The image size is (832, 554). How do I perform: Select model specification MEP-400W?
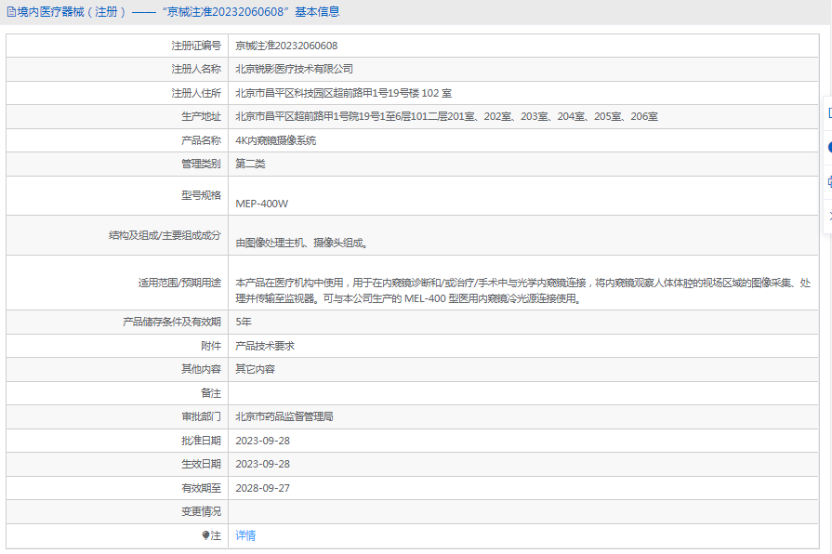(x=262, y=204)
